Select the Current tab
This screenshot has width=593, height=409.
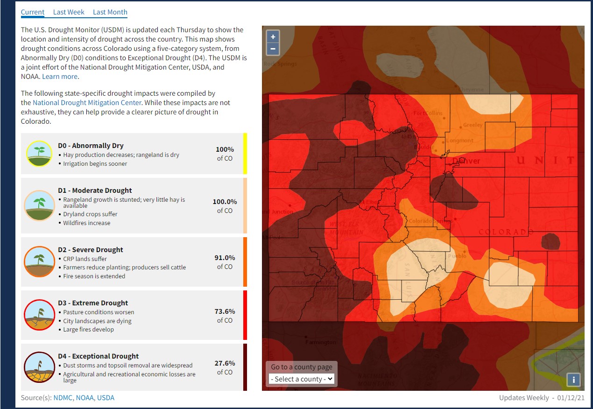[33, 12]
